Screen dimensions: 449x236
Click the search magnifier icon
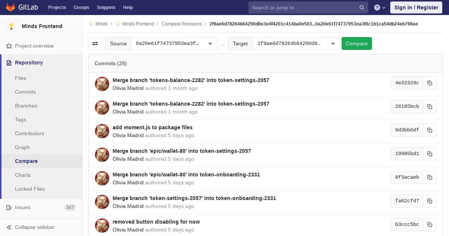pos(362,7)
